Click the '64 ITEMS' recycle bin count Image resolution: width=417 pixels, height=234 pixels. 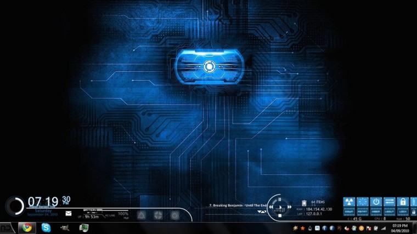[x=318, y=202]
